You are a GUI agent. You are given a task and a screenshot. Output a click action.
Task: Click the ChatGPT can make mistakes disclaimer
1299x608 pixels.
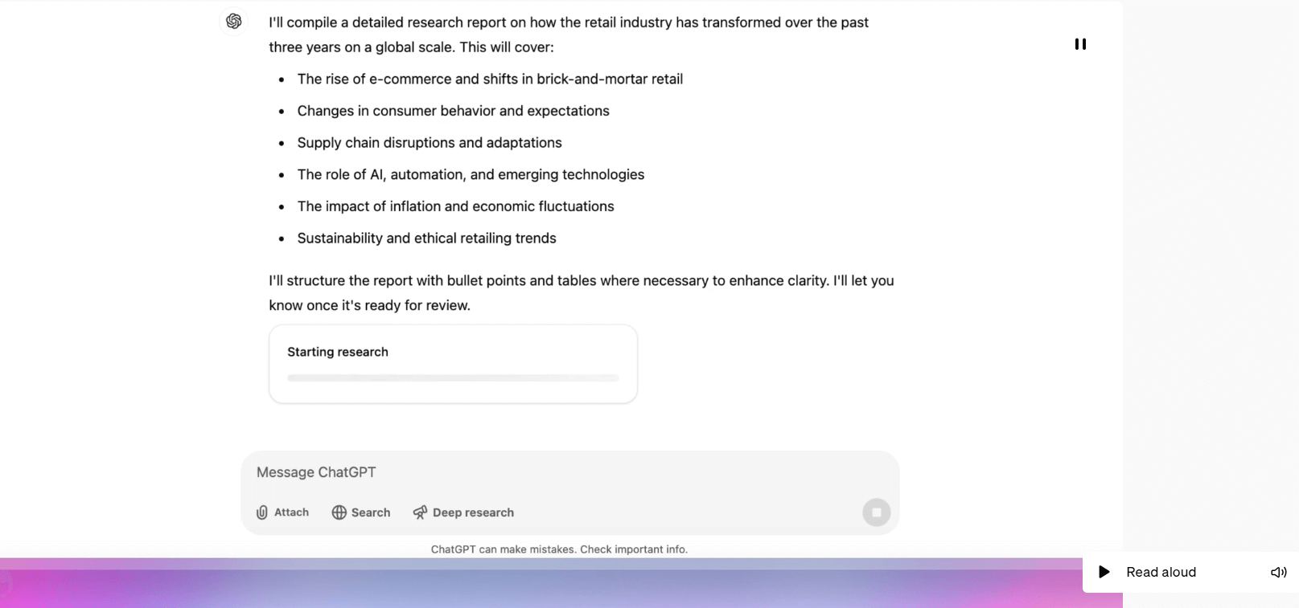coord(559,549)
